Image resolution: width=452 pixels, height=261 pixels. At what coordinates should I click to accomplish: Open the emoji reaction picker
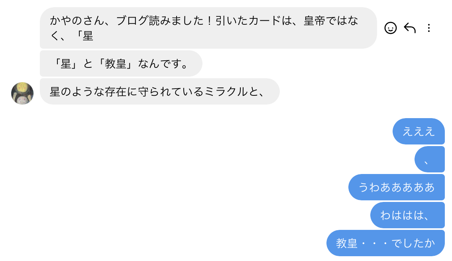[x=391, y=28]
